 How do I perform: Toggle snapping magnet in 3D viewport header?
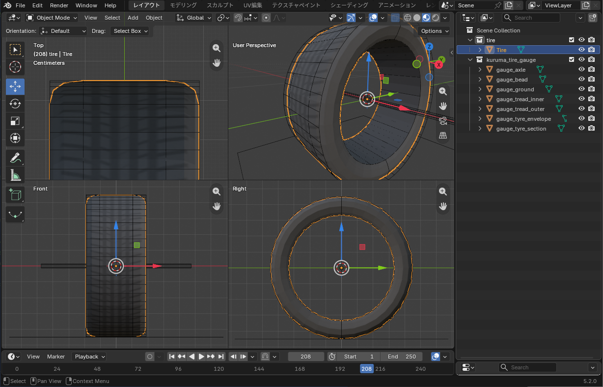(238, 18)
